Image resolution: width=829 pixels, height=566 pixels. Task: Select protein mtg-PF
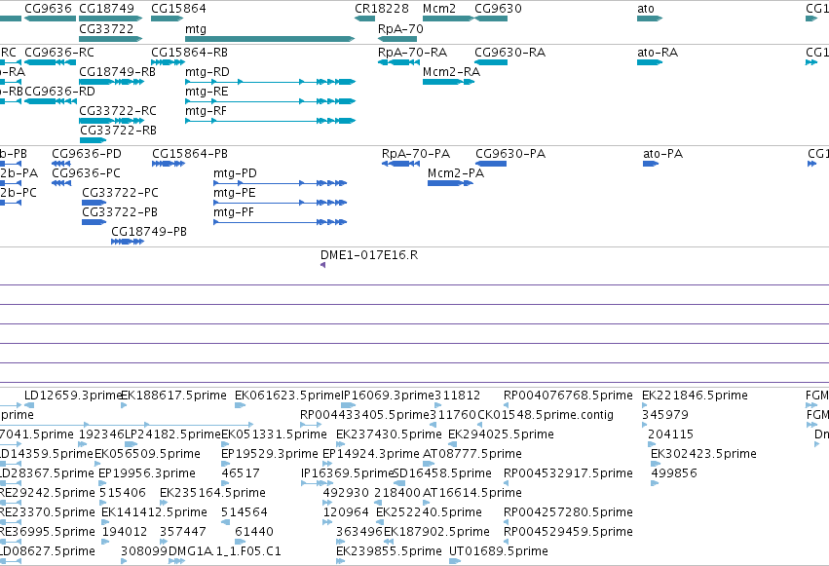(x=234, y=212)
